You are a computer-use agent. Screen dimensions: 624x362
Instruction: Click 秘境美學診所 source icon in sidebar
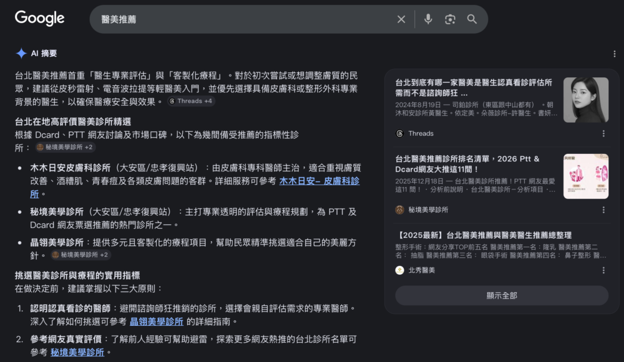point(399,210)
